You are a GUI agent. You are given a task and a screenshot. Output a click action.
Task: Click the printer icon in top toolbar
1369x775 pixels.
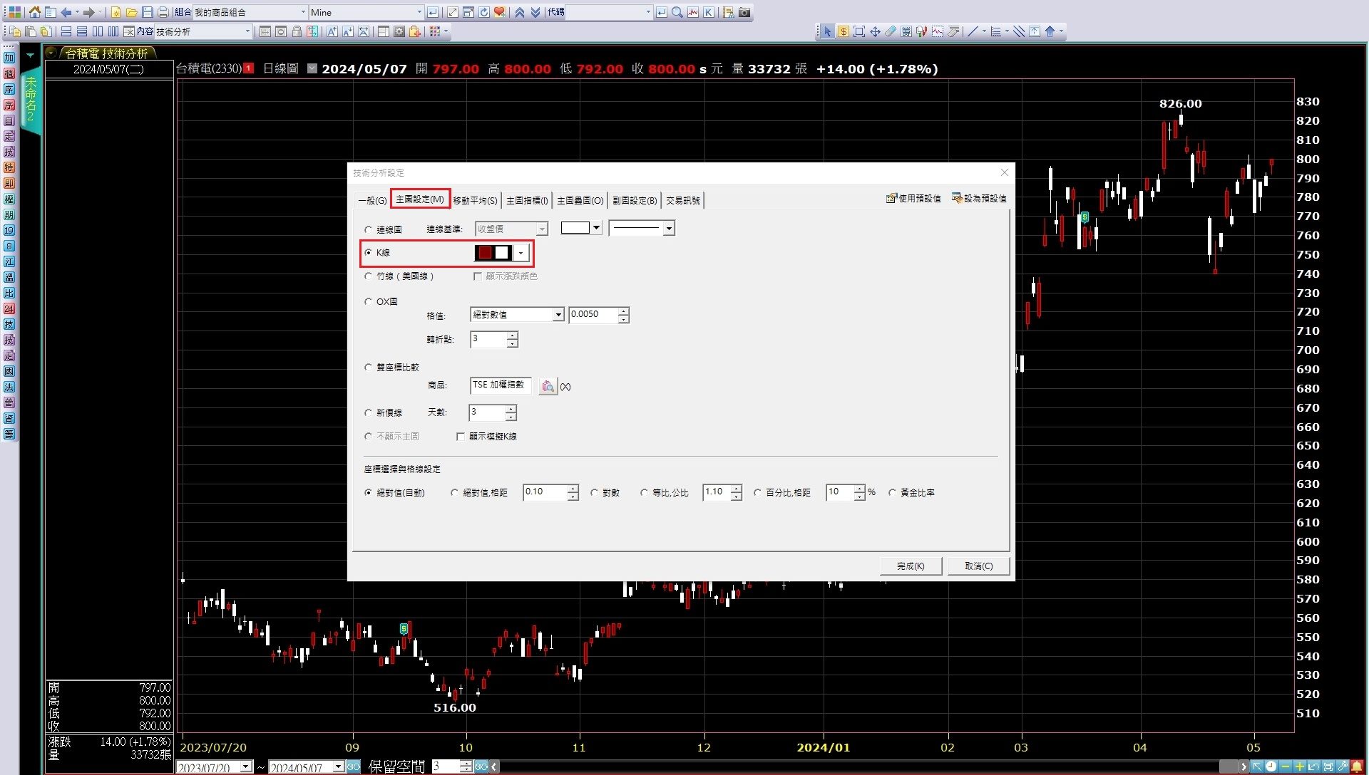pos(163,12)
